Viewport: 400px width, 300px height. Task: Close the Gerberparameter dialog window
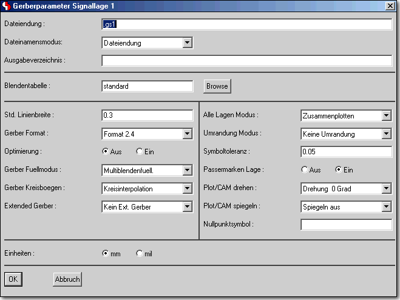pyautogui.click(x=389, y=5)
